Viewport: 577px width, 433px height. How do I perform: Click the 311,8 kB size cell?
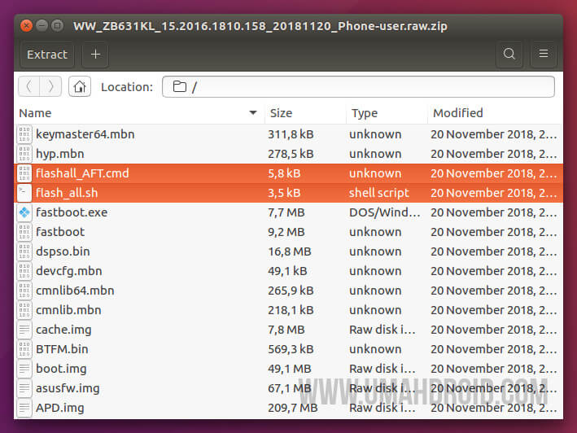tap(291, 134)
